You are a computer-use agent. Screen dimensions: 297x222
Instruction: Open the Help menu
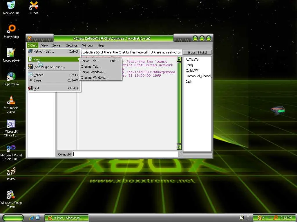tap(101, 45)
